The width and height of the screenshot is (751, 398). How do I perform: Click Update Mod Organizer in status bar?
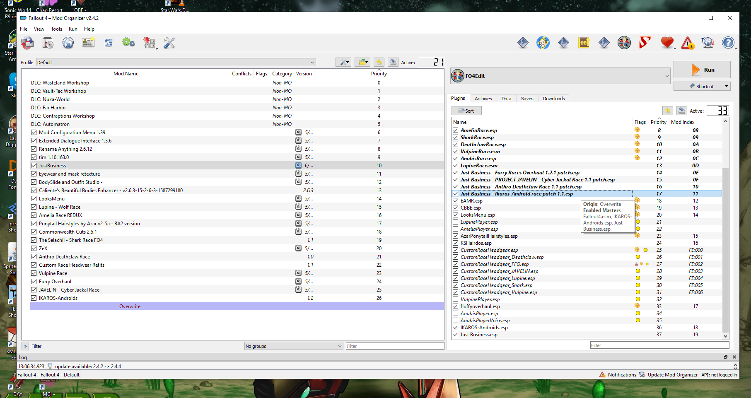click(x=673, y=374)
